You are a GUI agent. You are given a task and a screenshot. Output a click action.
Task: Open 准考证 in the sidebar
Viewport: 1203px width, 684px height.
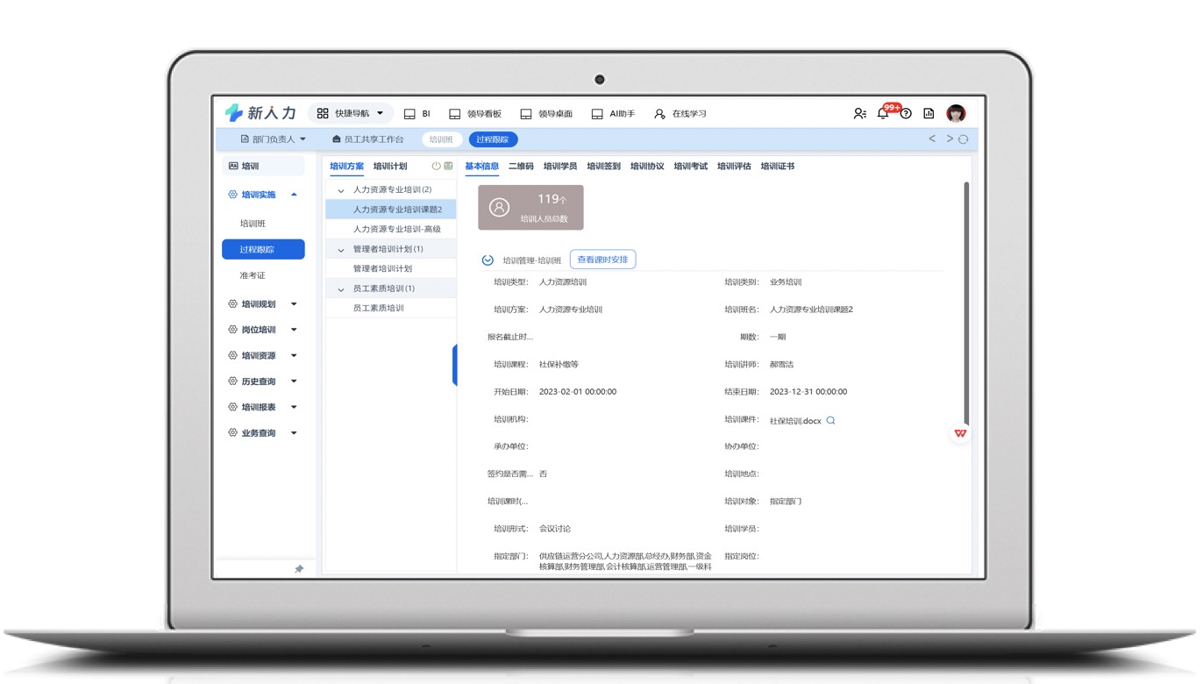coord(253,275)
